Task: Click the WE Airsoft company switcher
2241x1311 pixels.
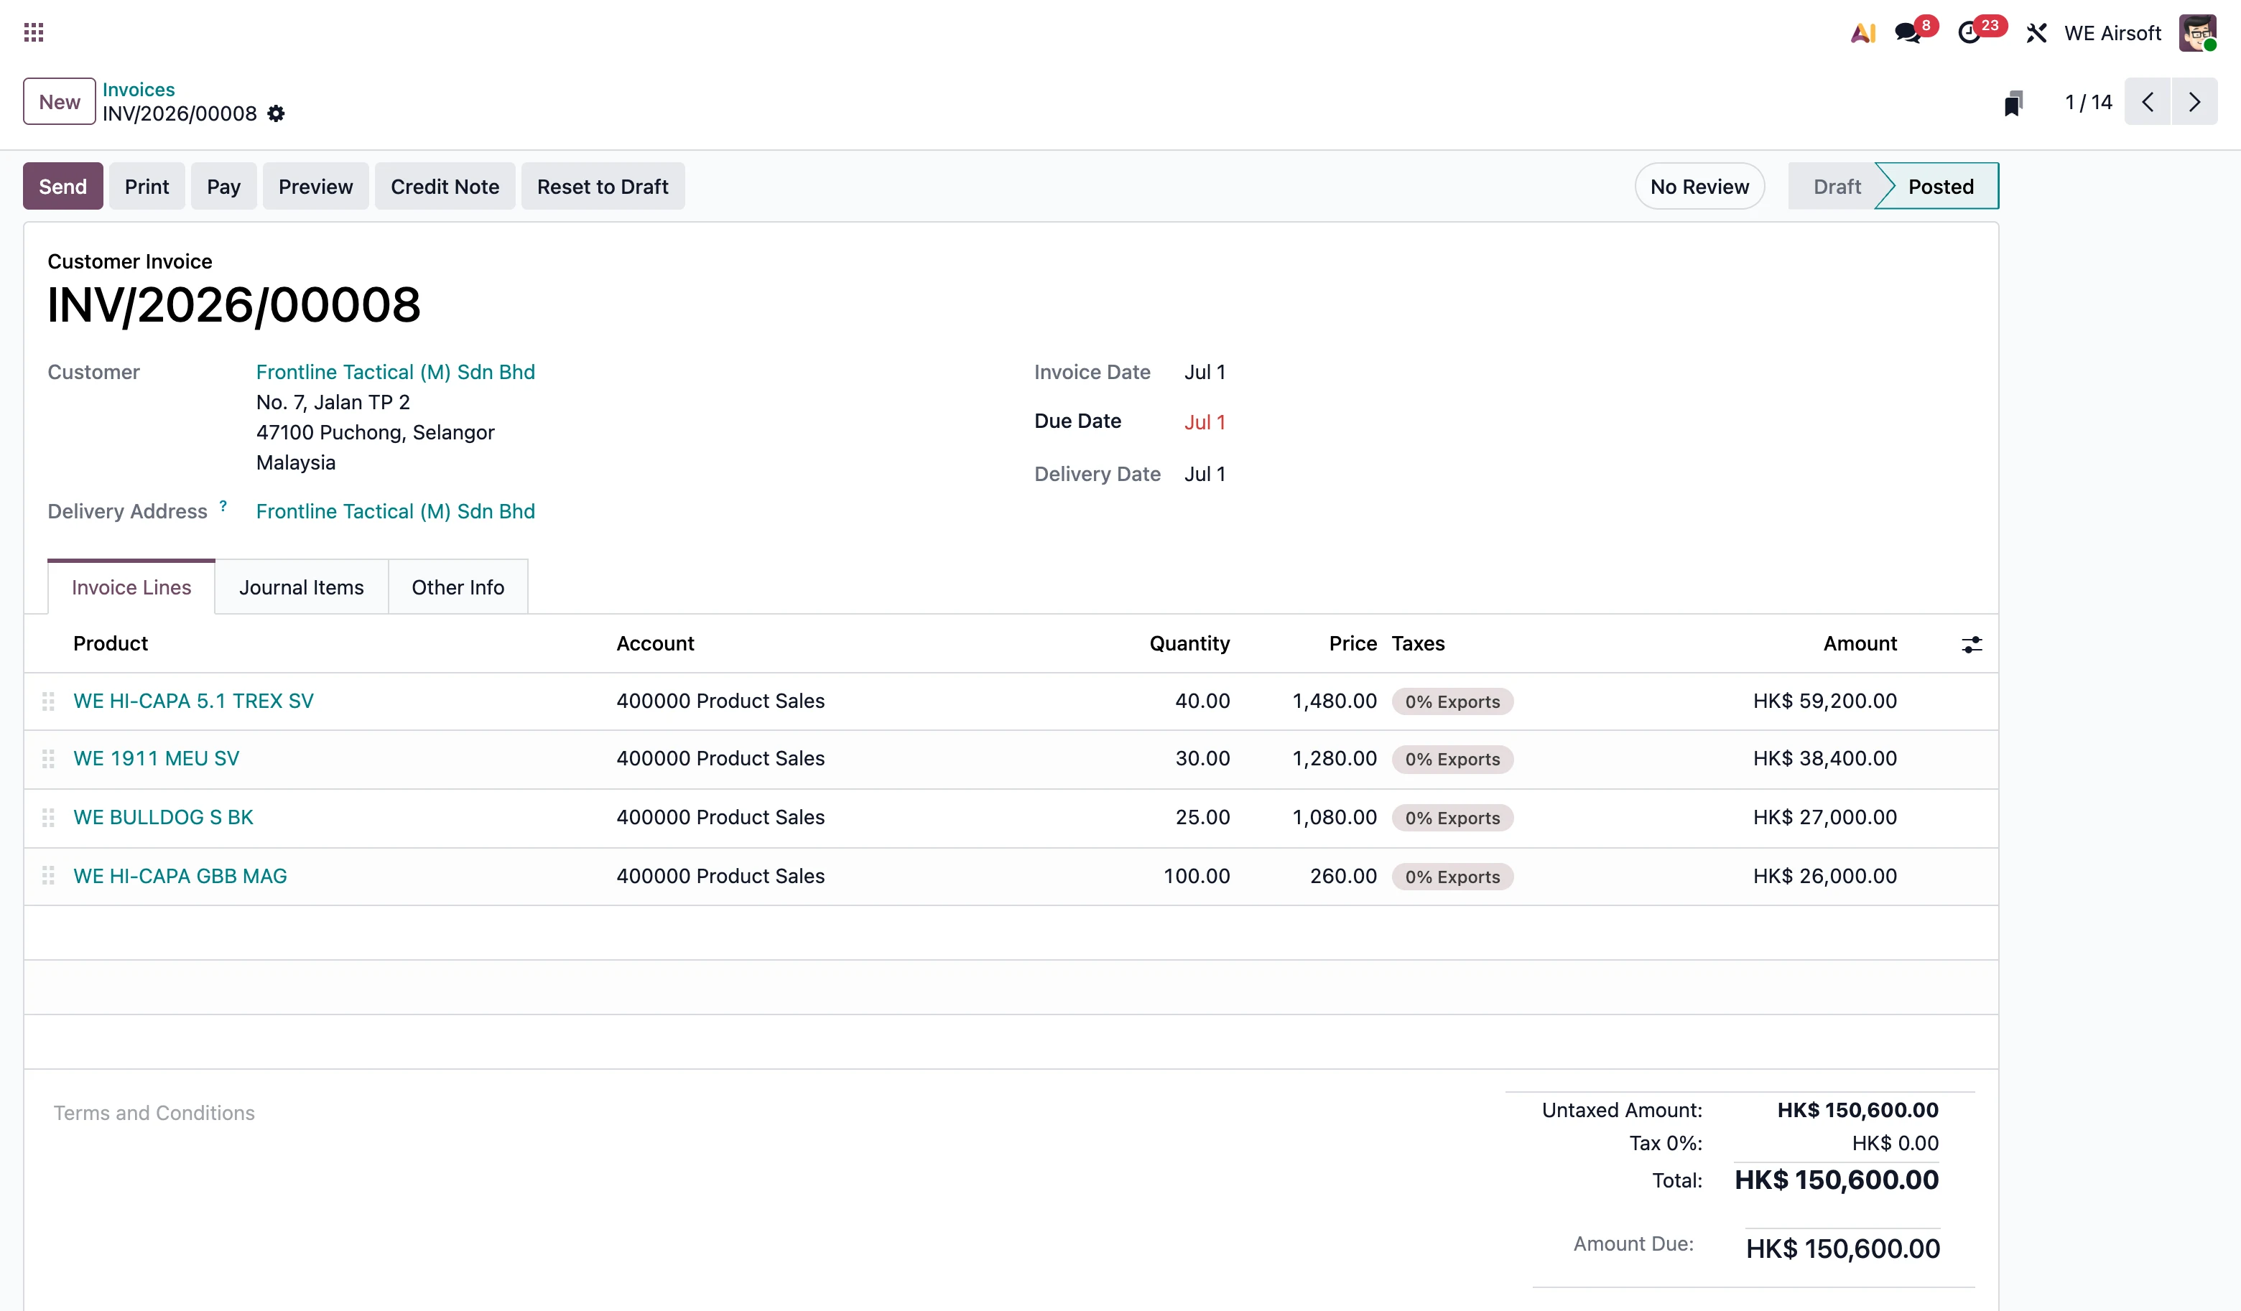Action: [x=2112, y=33]
